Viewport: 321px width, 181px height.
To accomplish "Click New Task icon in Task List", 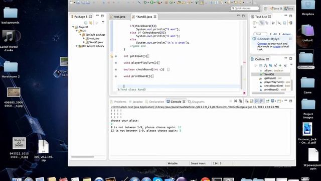I will pos(254,23).
